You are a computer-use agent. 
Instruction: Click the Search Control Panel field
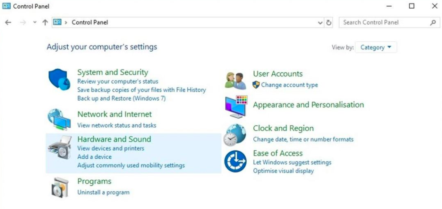(389, 22)
